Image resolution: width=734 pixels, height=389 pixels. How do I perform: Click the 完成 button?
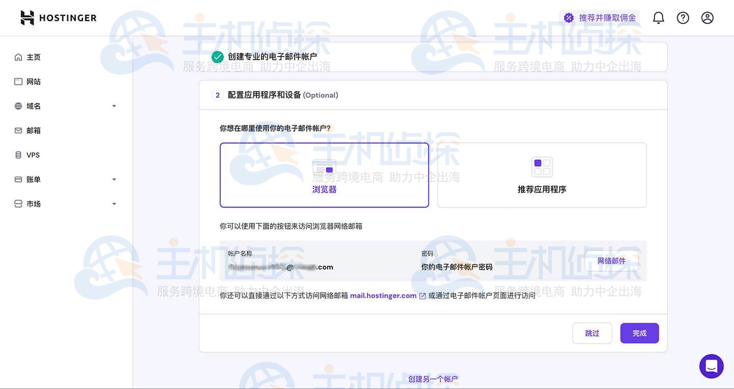tap(639, 333)
